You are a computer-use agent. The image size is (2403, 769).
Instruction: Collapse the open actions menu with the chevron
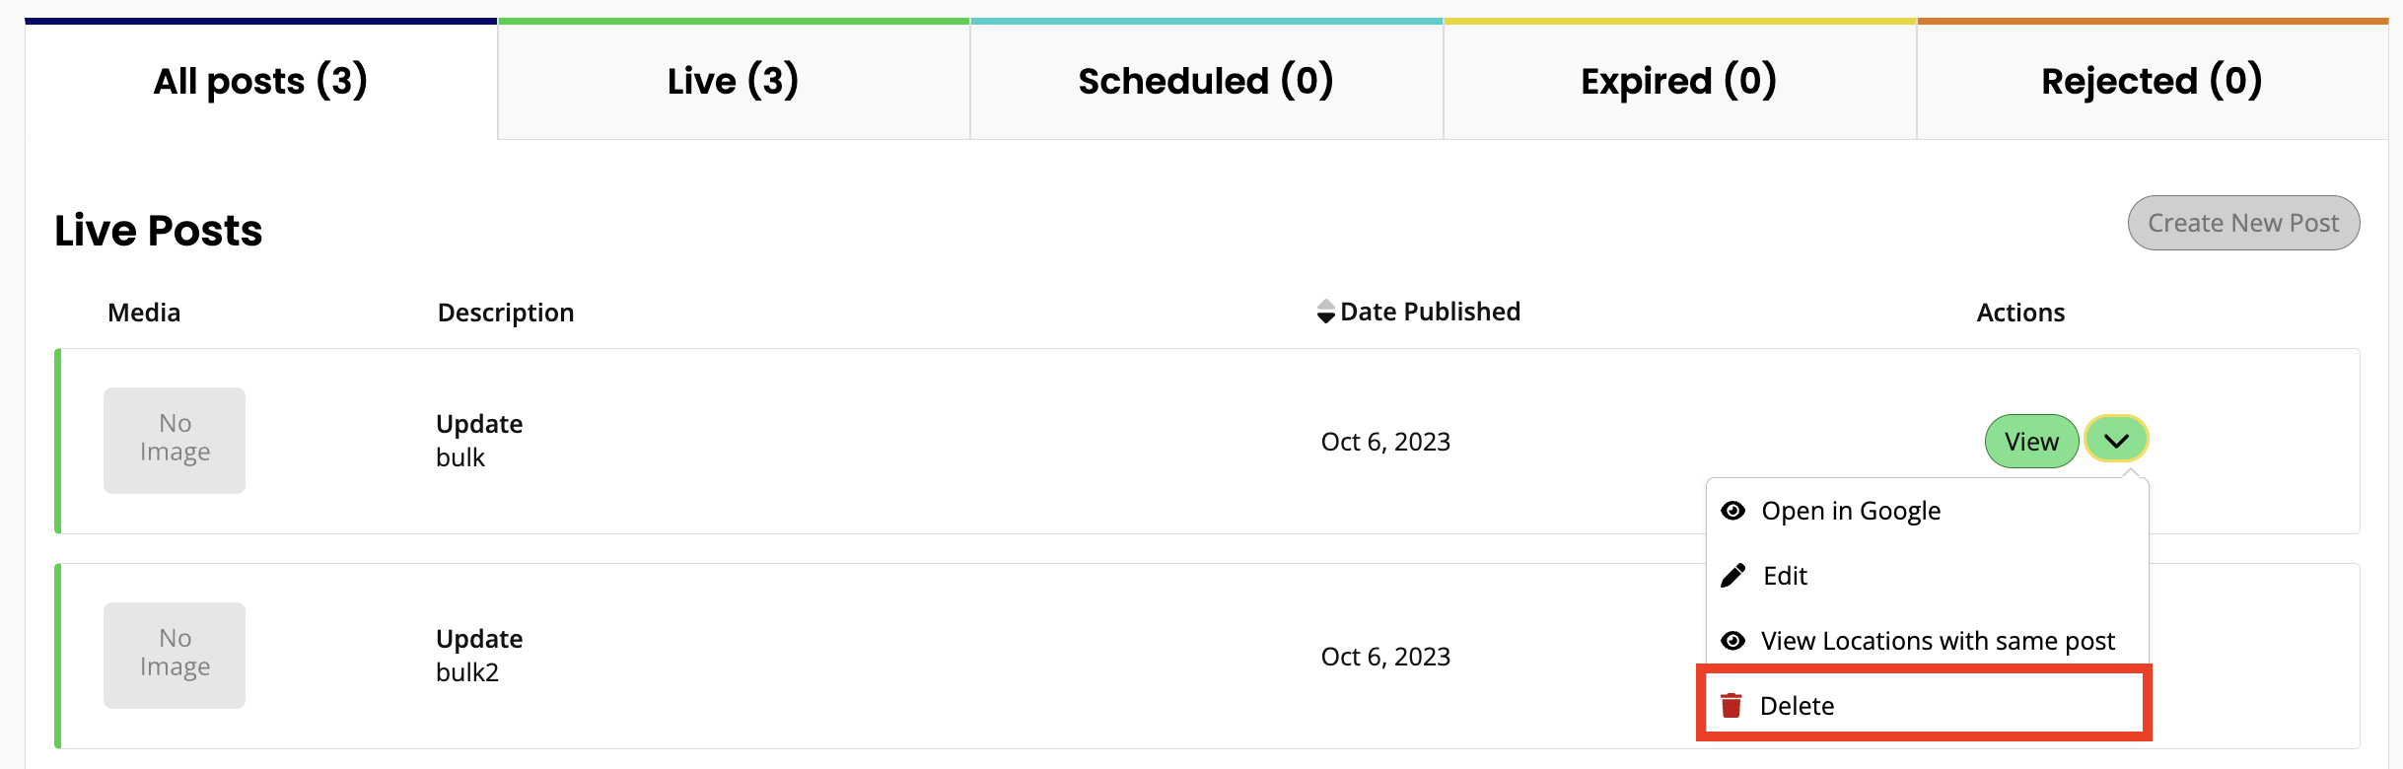pos(2116,441)
